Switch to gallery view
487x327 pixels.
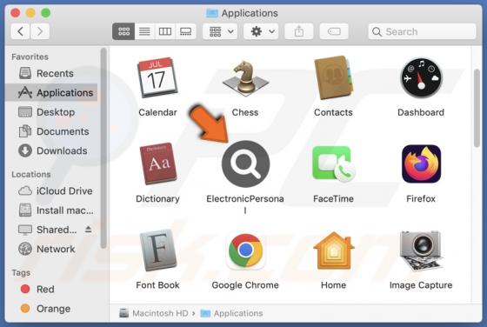[186, 31]
